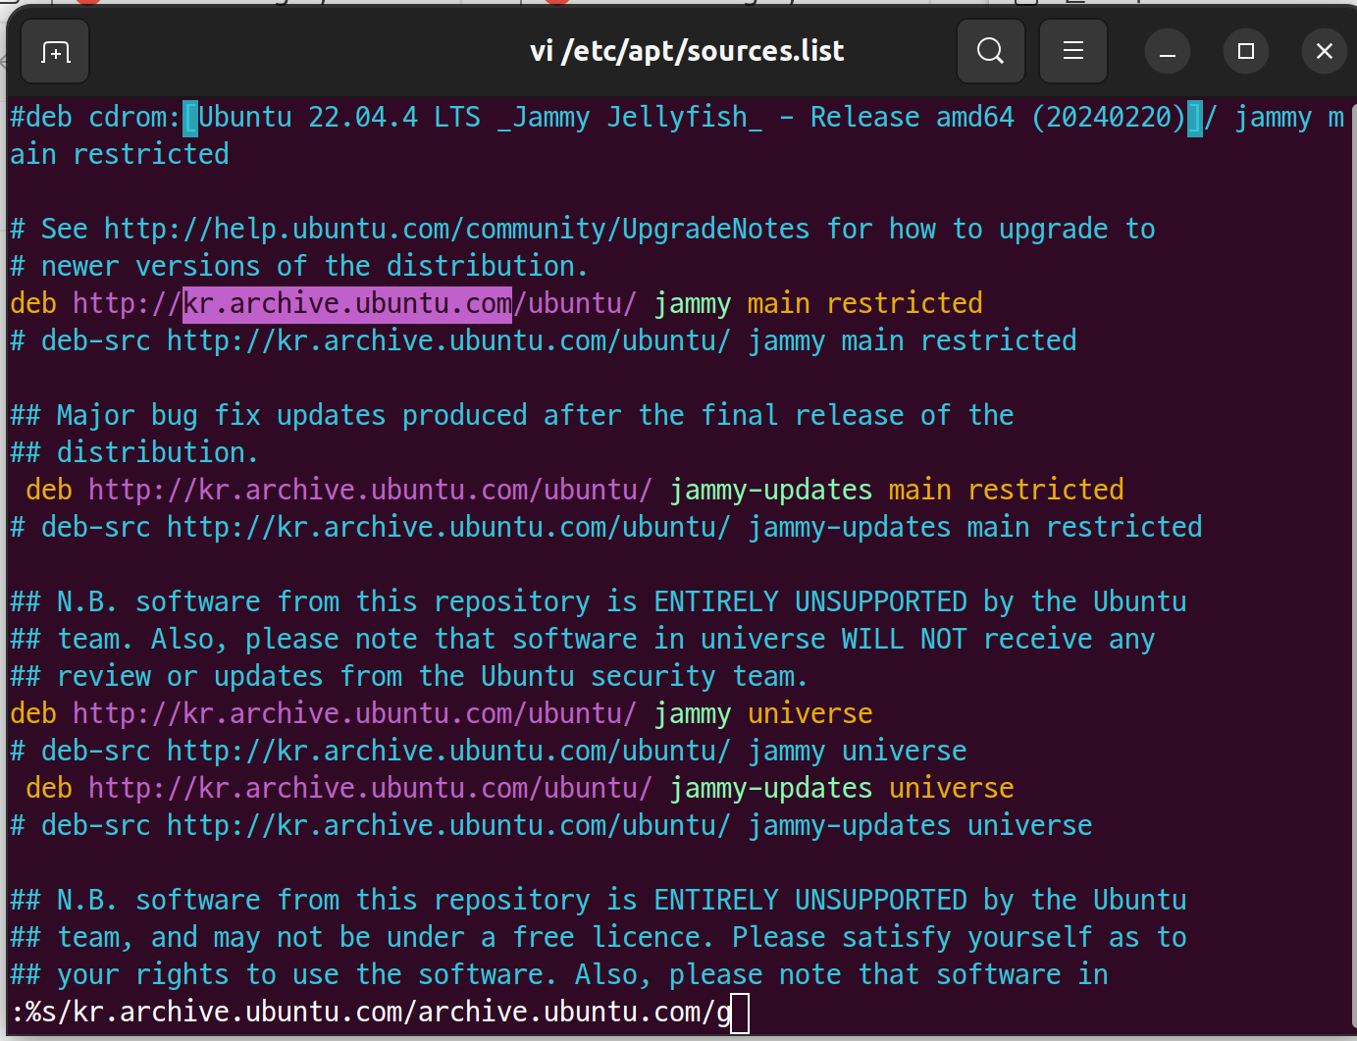Click the '## distribution.' comment line
The image size is (1357, 1041).
tap(134, 453)
